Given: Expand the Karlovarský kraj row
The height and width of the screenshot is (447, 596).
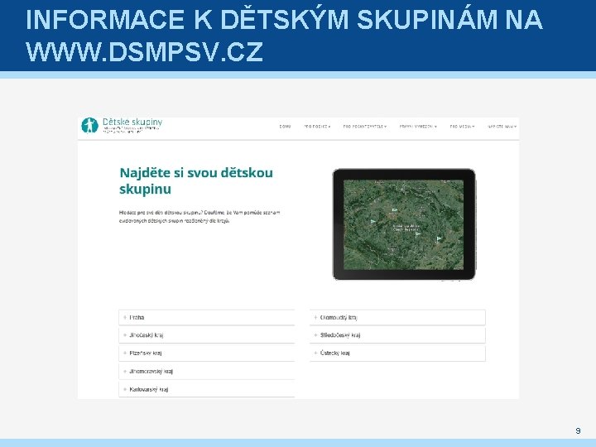Looking at the screenshot, I should 207,389.
